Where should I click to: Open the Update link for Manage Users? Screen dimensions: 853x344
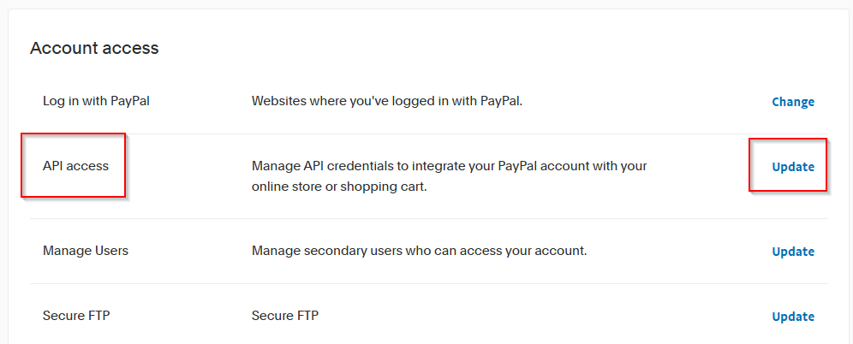click(x=793, y=252)
